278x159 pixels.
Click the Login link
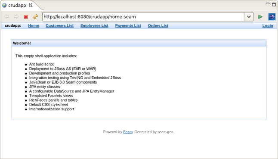[268, 25]
